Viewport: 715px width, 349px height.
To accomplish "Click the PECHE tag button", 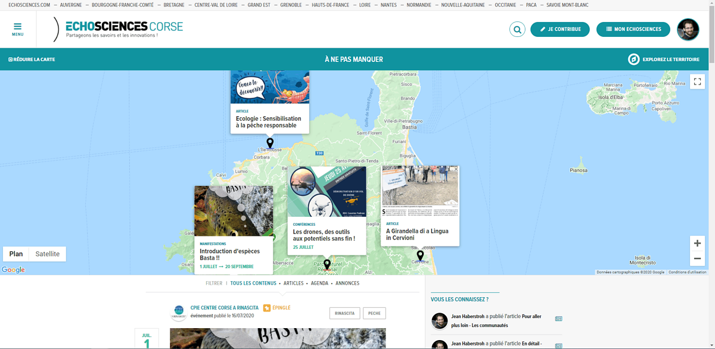I will 374,313.
